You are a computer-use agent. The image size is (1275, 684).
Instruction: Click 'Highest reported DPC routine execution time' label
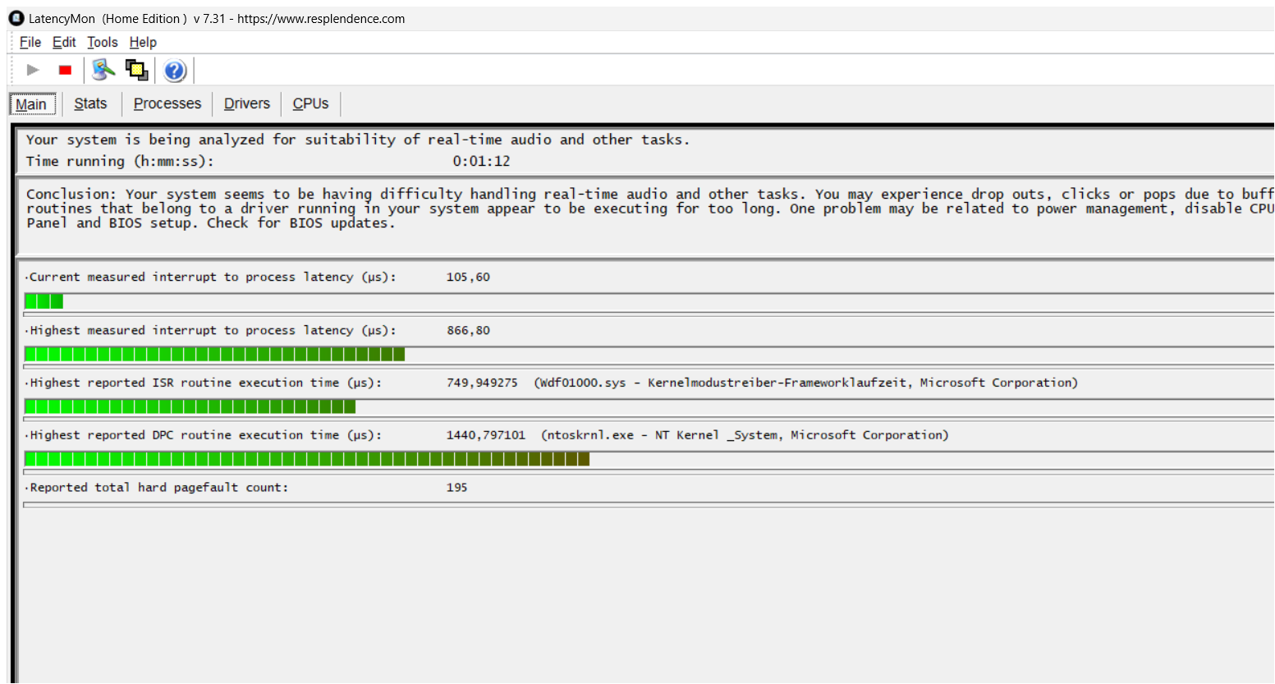(204, 435)
